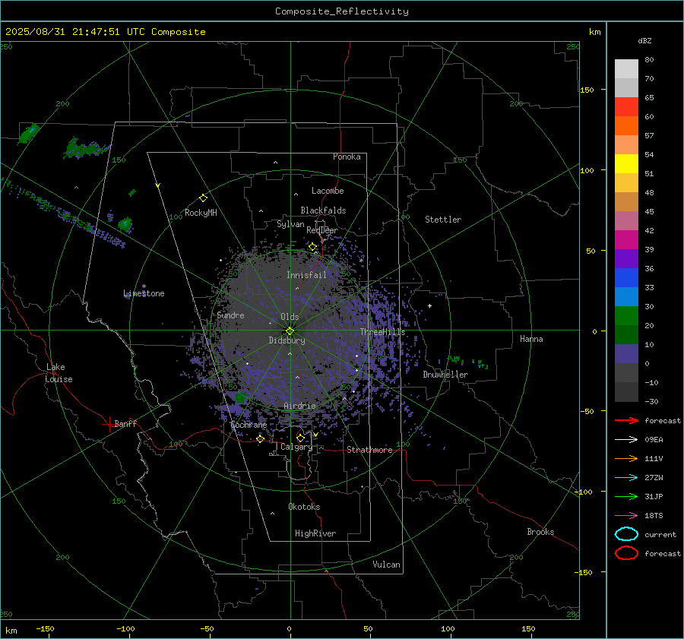Click the Lacombe city label
Viewport: 684px width, 639px height.
point(328,191)
